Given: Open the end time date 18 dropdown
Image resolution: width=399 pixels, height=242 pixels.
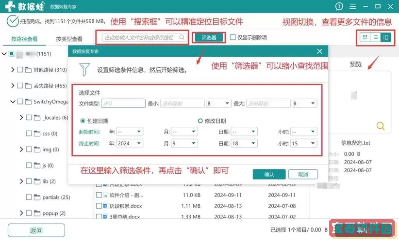Looking at the screenshot, I should [x=244, y=144].
